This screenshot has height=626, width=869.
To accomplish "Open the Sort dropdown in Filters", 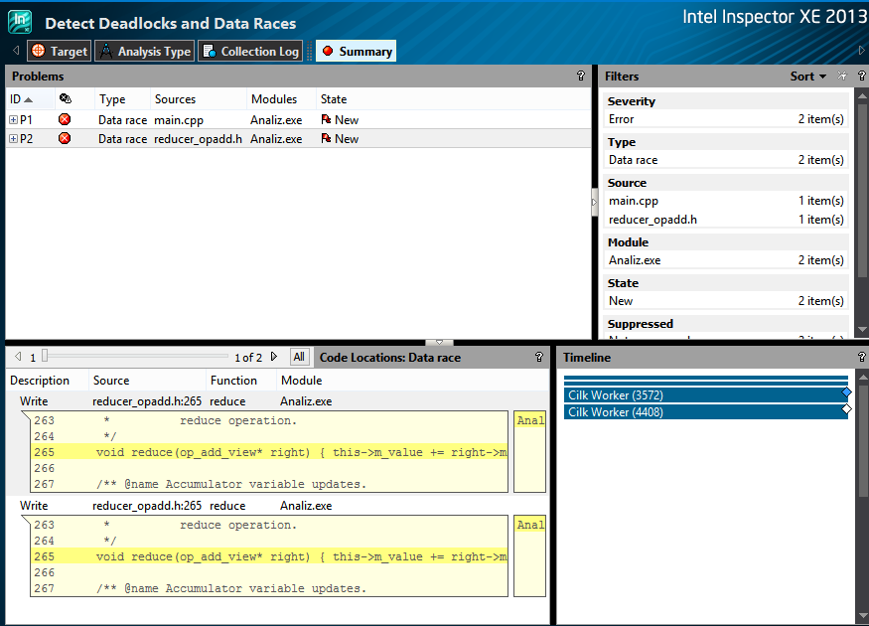I will click(x=808, y=77).
